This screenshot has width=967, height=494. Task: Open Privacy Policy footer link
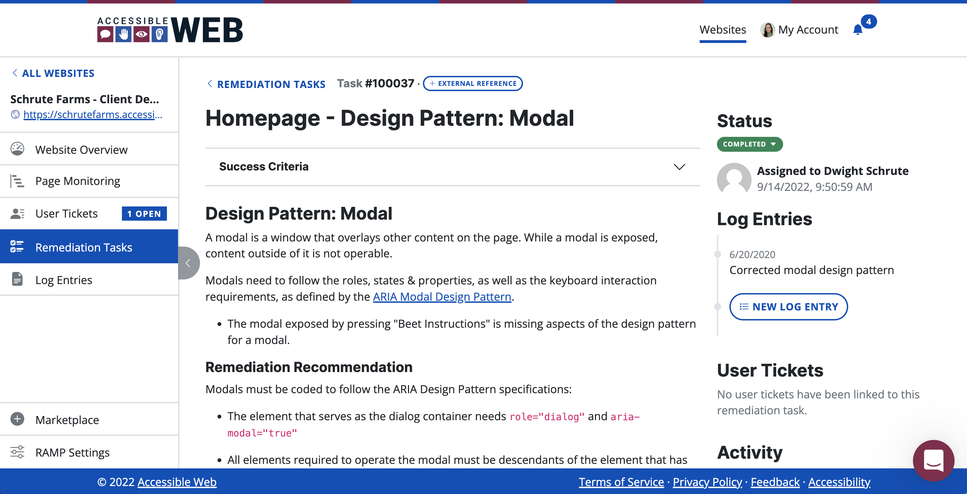pos(707,482)
